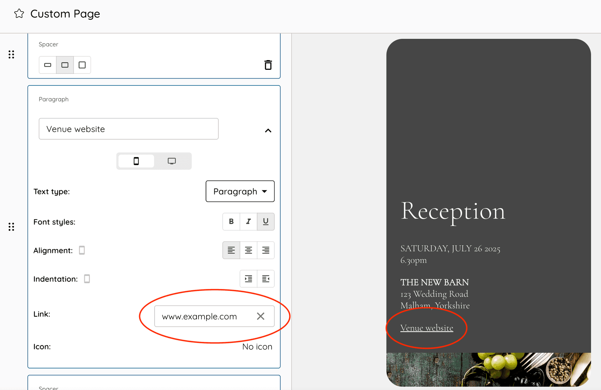Click the Venue website text field
This screenshot has width=601, height=390.
click(128, 129)
